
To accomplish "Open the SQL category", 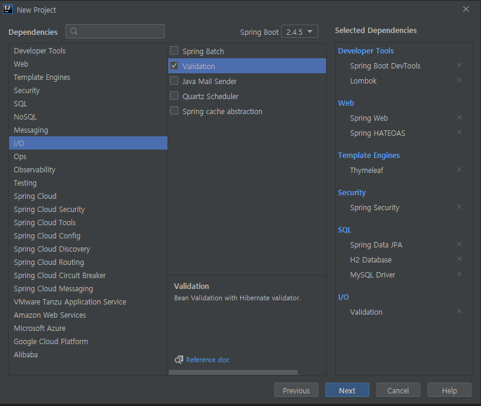I will (x=88, y=103).
